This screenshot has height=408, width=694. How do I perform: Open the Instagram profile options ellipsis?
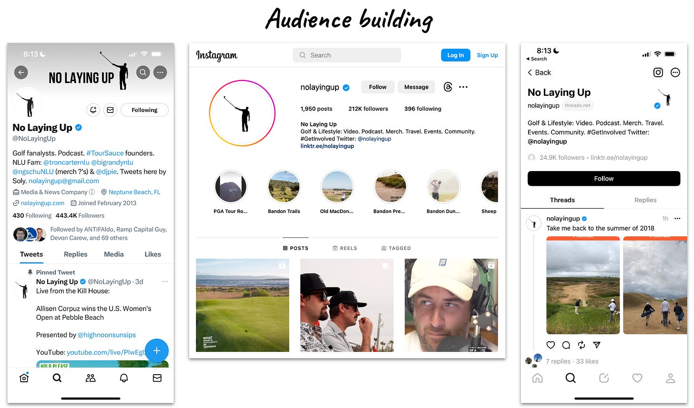click(x=463, y=87)
